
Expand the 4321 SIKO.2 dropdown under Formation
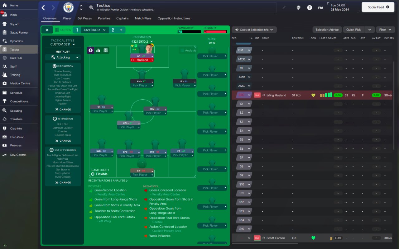(x=142, y=41)
